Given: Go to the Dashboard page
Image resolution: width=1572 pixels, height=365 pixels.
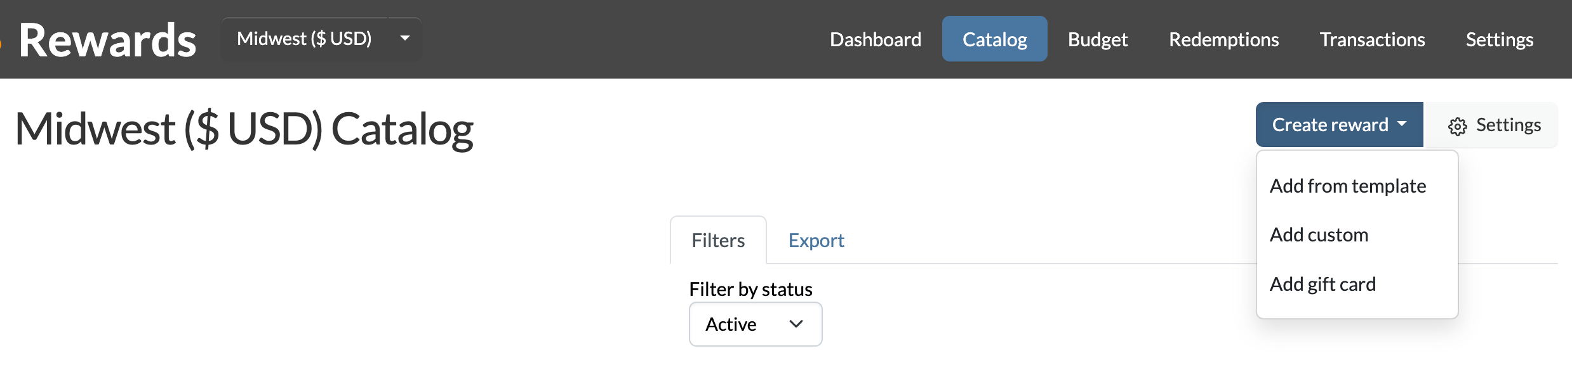Looking at the screenshot, I should [x=876, y=39].
